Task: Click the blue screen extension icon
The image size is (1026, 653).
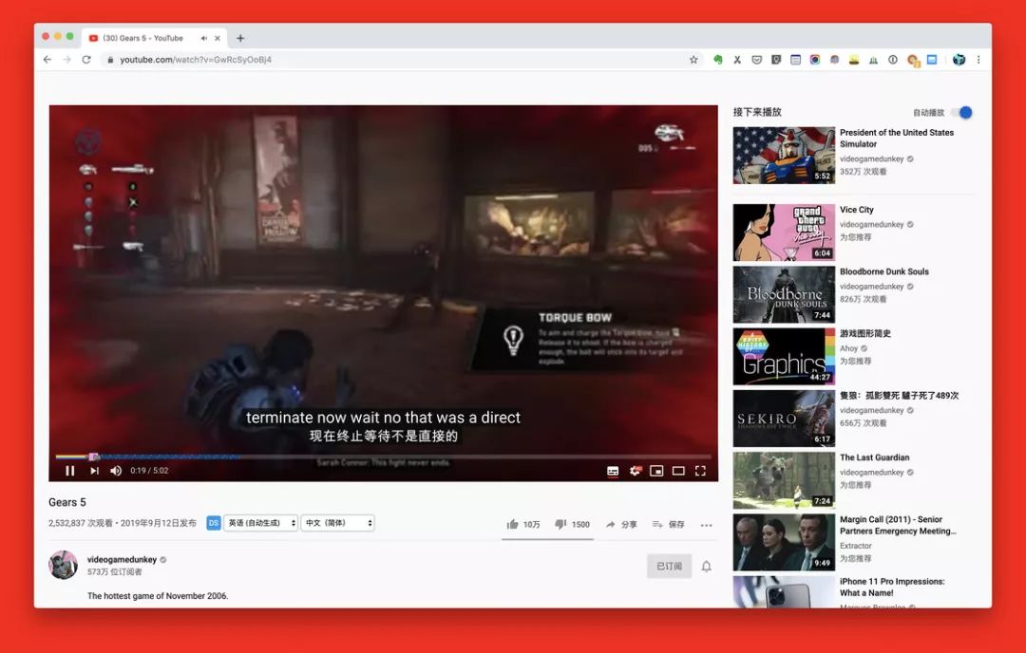Action: (x=932, y=60)
